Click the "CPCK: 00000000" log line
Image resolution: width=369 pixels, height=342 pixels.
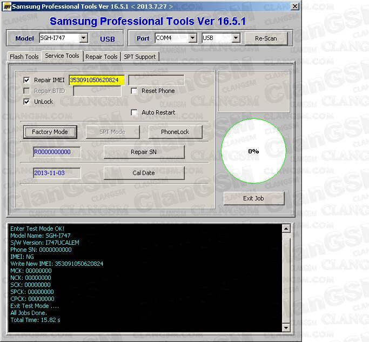32,299
